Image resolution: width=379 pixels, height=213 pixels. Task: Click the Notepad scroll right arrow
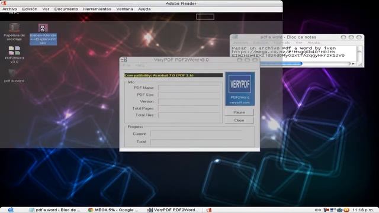(354, 64)
